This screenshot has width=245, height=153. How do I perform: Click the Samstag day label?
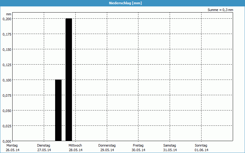170,146
